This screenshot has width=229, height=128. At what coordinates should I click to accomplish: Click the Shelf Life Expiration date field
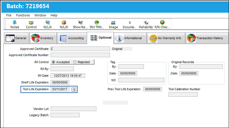(x=60, y=82)
